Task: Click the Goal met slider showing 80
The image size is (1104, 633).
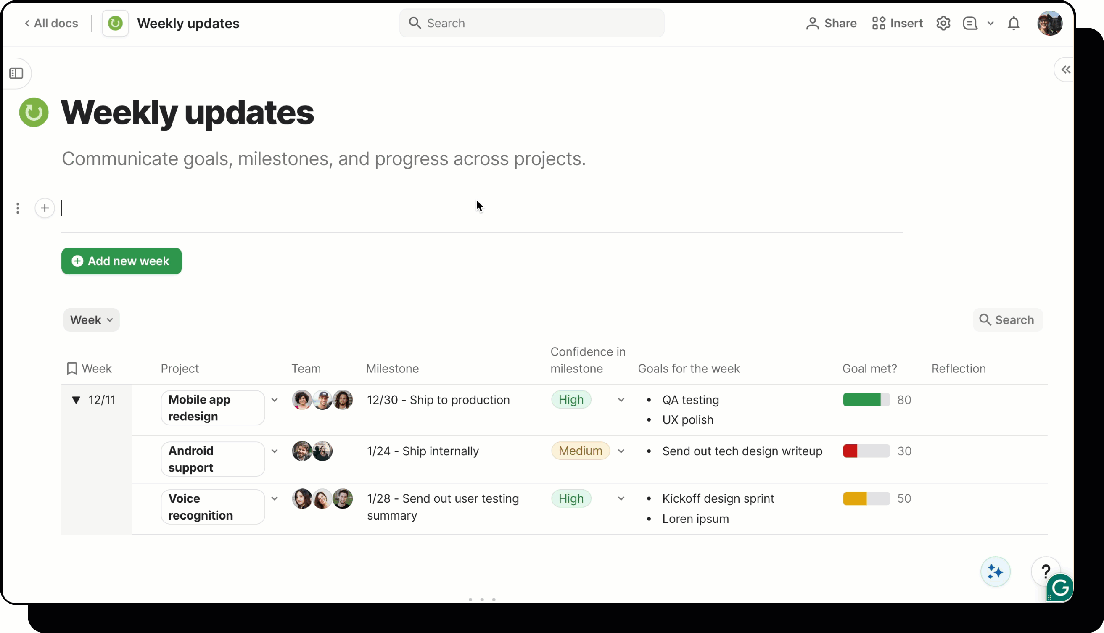Action: pos(866,400)
